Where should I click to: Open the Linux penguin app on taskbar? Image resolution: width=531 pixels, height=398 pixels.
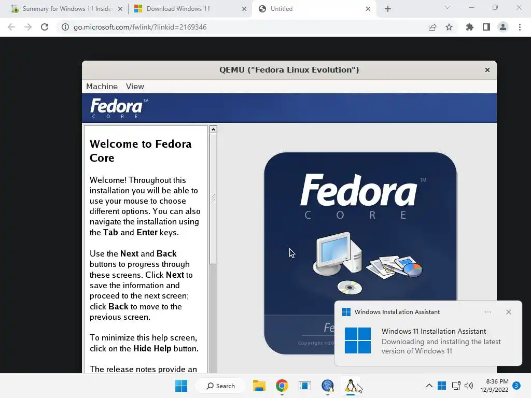pos(351,386)
